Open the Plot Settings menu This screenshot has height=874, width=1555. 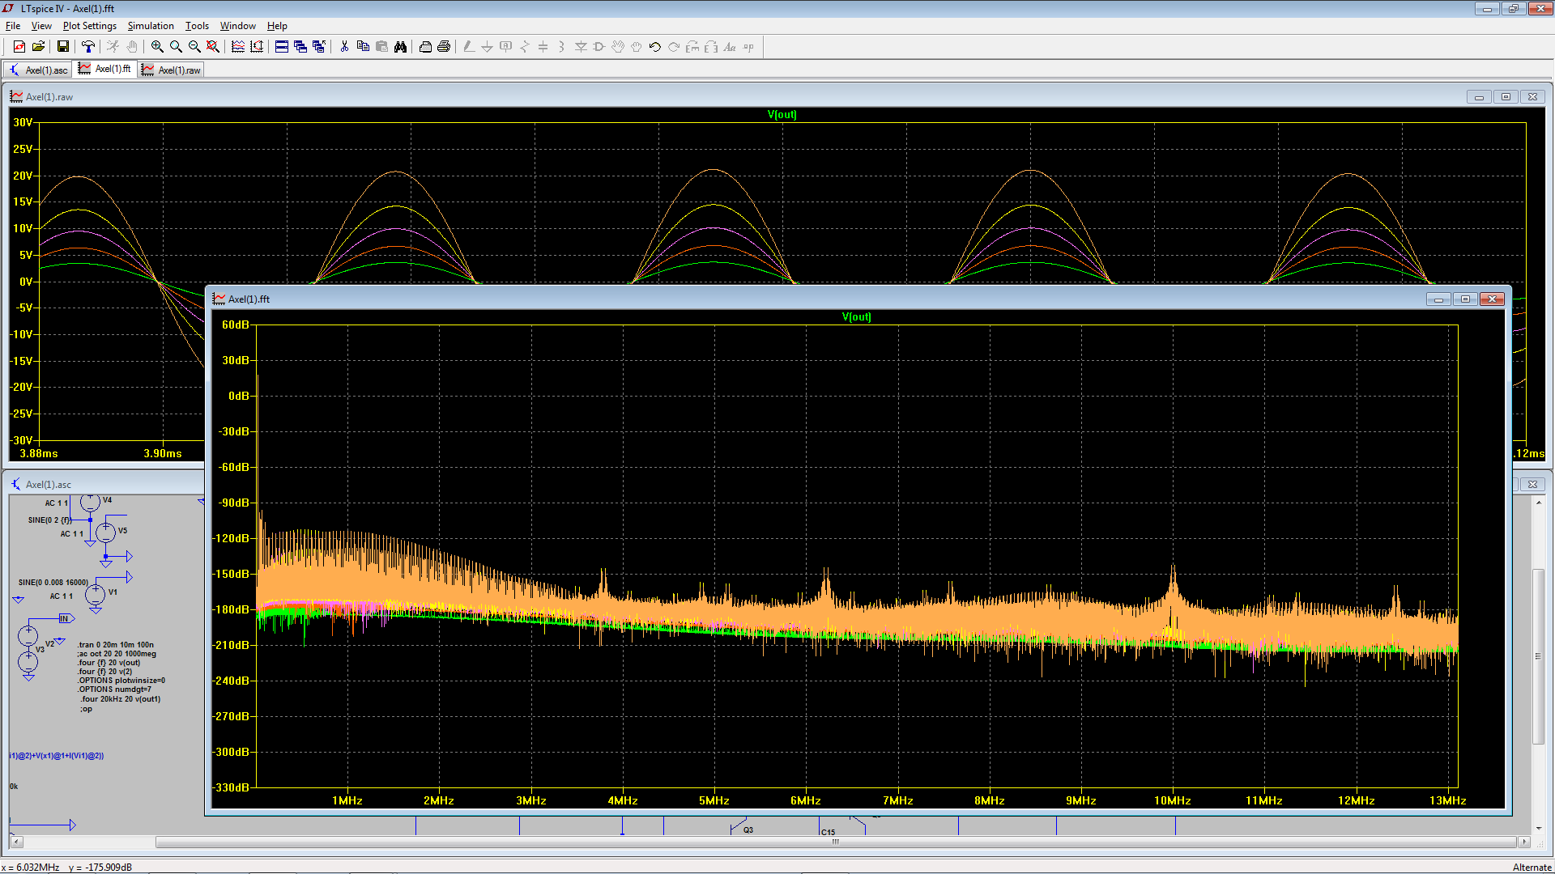coord(89,26)
